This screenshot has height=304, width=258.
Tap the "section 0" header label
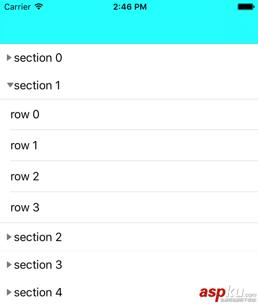(x=38, y=58)
